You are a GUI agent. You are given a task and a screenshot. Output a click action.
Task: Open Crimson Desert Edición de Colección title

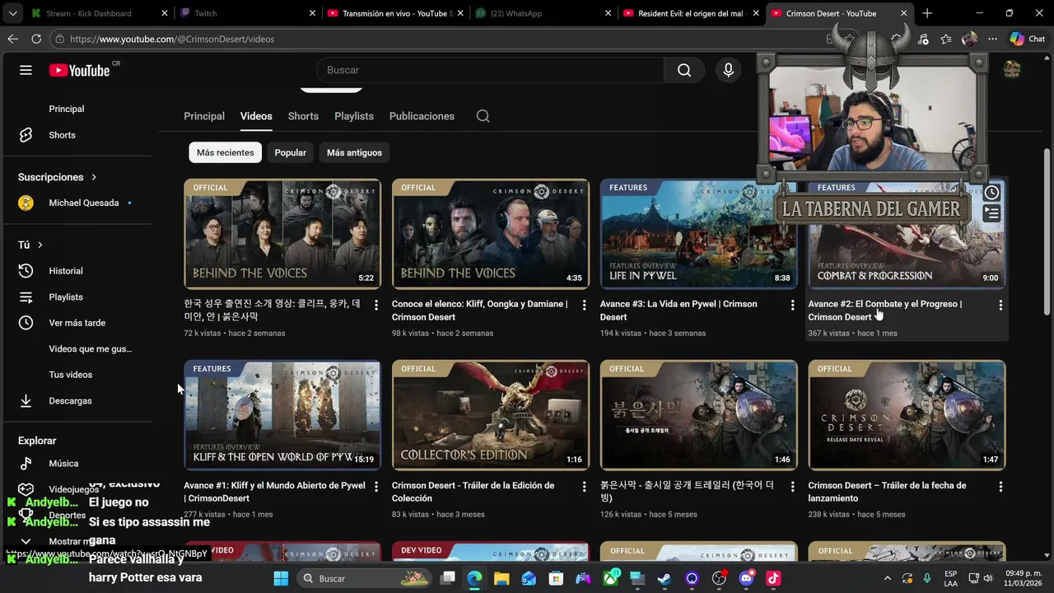[473, 492]
